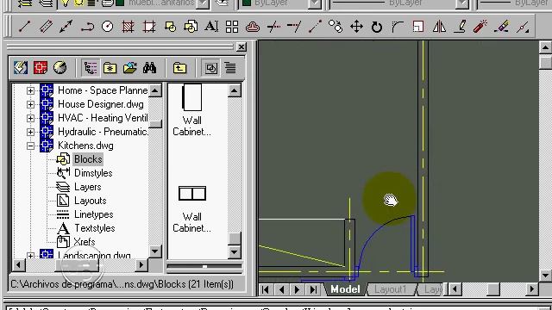Switch to the Model tab
Image resolution: width=552 pixels, height=310 pixels.
point(345,289)
